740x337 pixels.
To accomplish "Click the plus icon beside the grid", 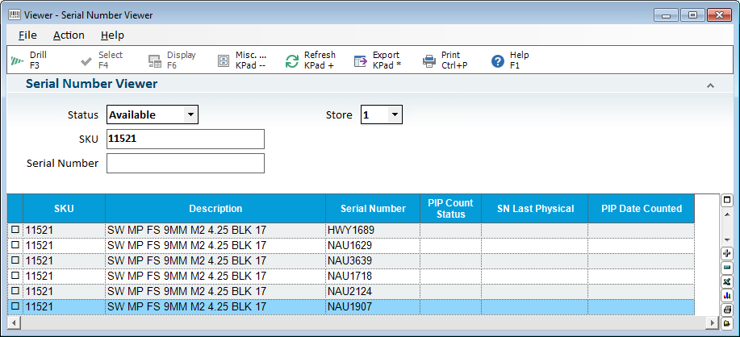I will click(x=726, y=254).
